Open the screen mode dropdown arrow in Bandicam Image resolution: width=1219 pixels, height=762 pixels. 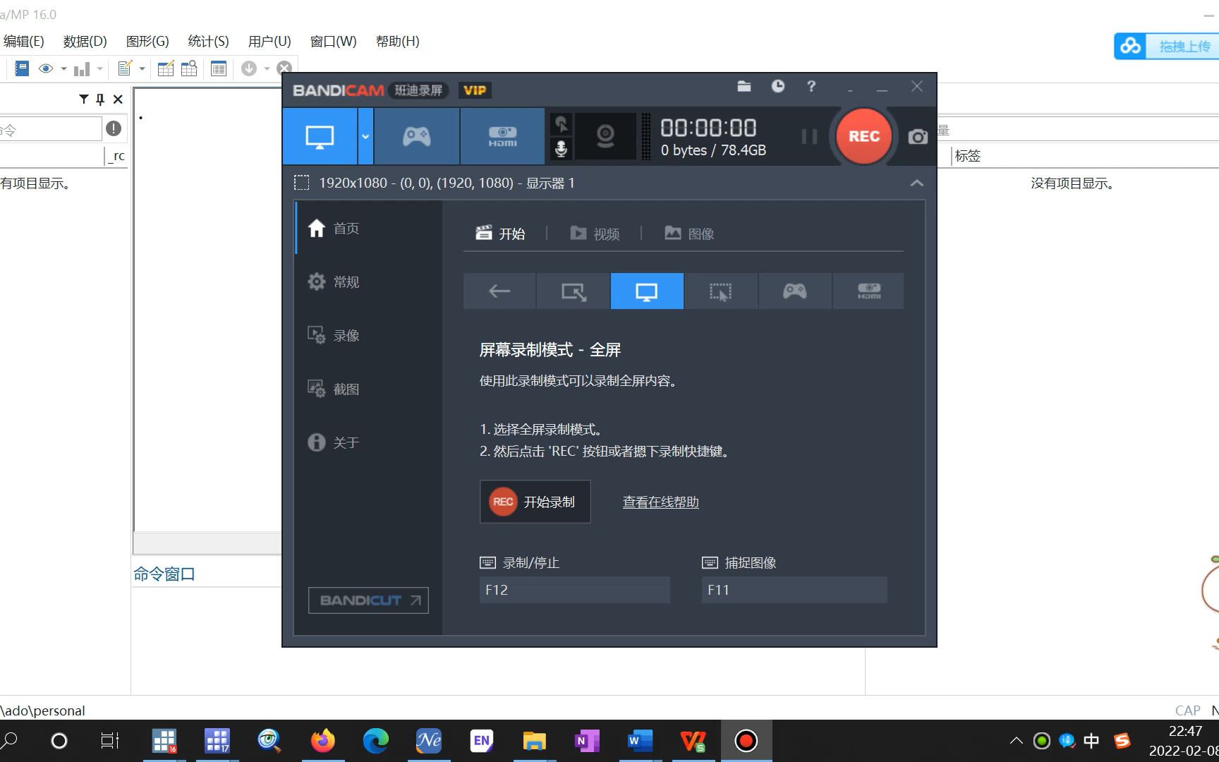tap(365, 136)
